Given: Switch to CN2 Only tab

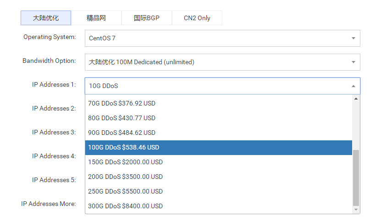Looking at the screenshot, I should 197,18.
